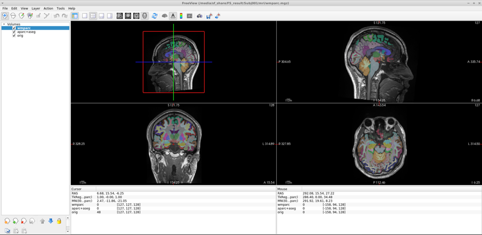Viewport: 482px width, 235px height.
Task: Hide the orig volume via checkbox
Action: click(14, 35)
